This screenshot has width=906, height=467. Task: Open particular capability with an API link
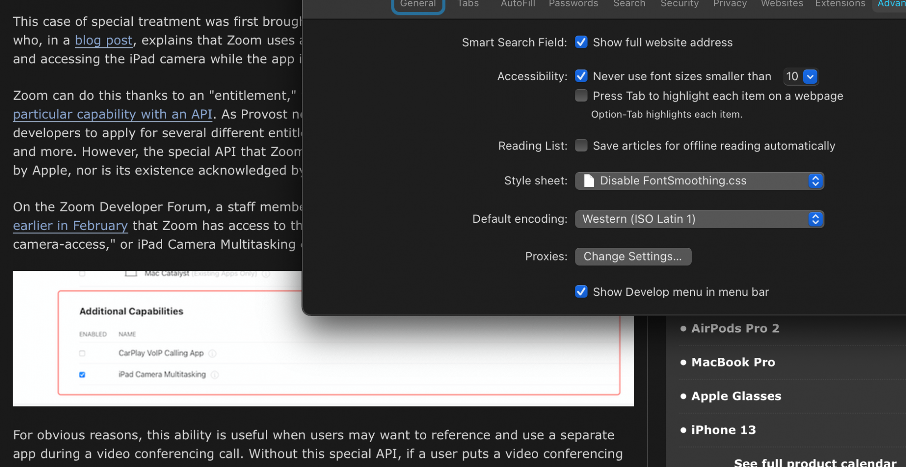coord(112,114)
